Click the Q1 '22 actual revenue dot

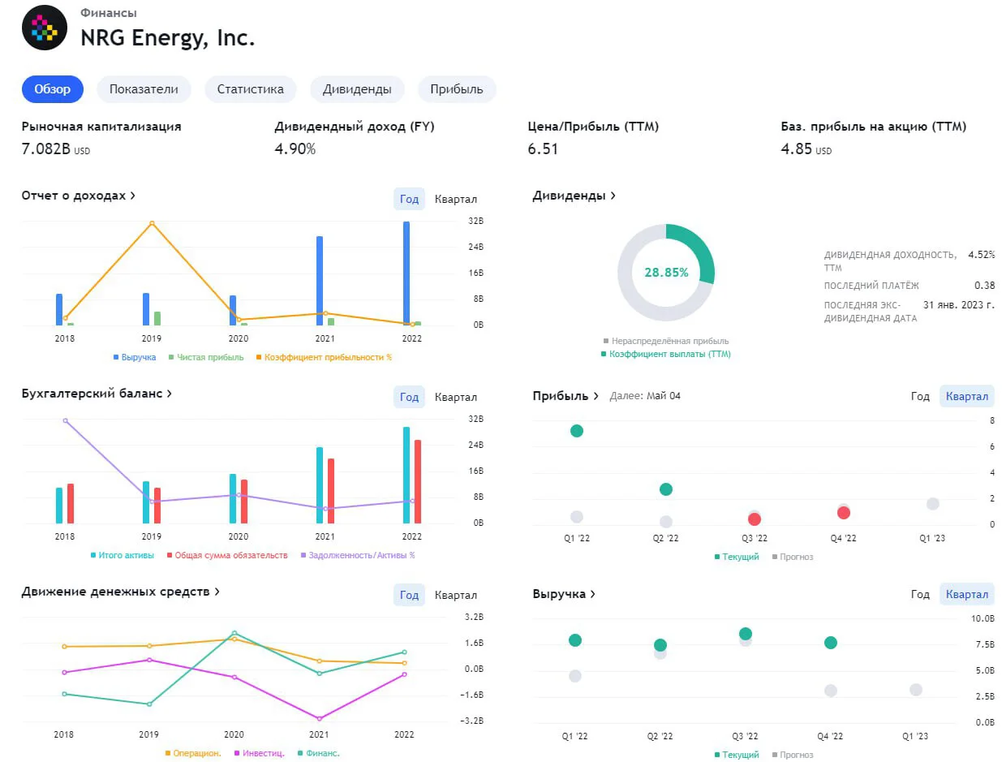(x=575, y=640)
